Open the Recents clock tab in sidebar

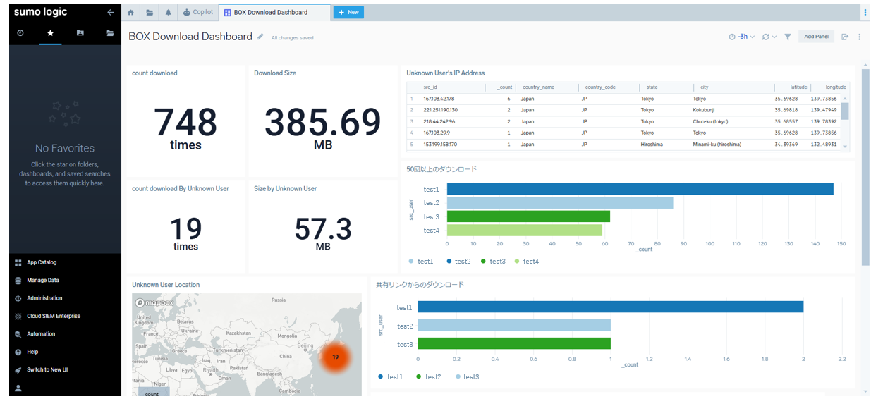[x=20, y=33]
